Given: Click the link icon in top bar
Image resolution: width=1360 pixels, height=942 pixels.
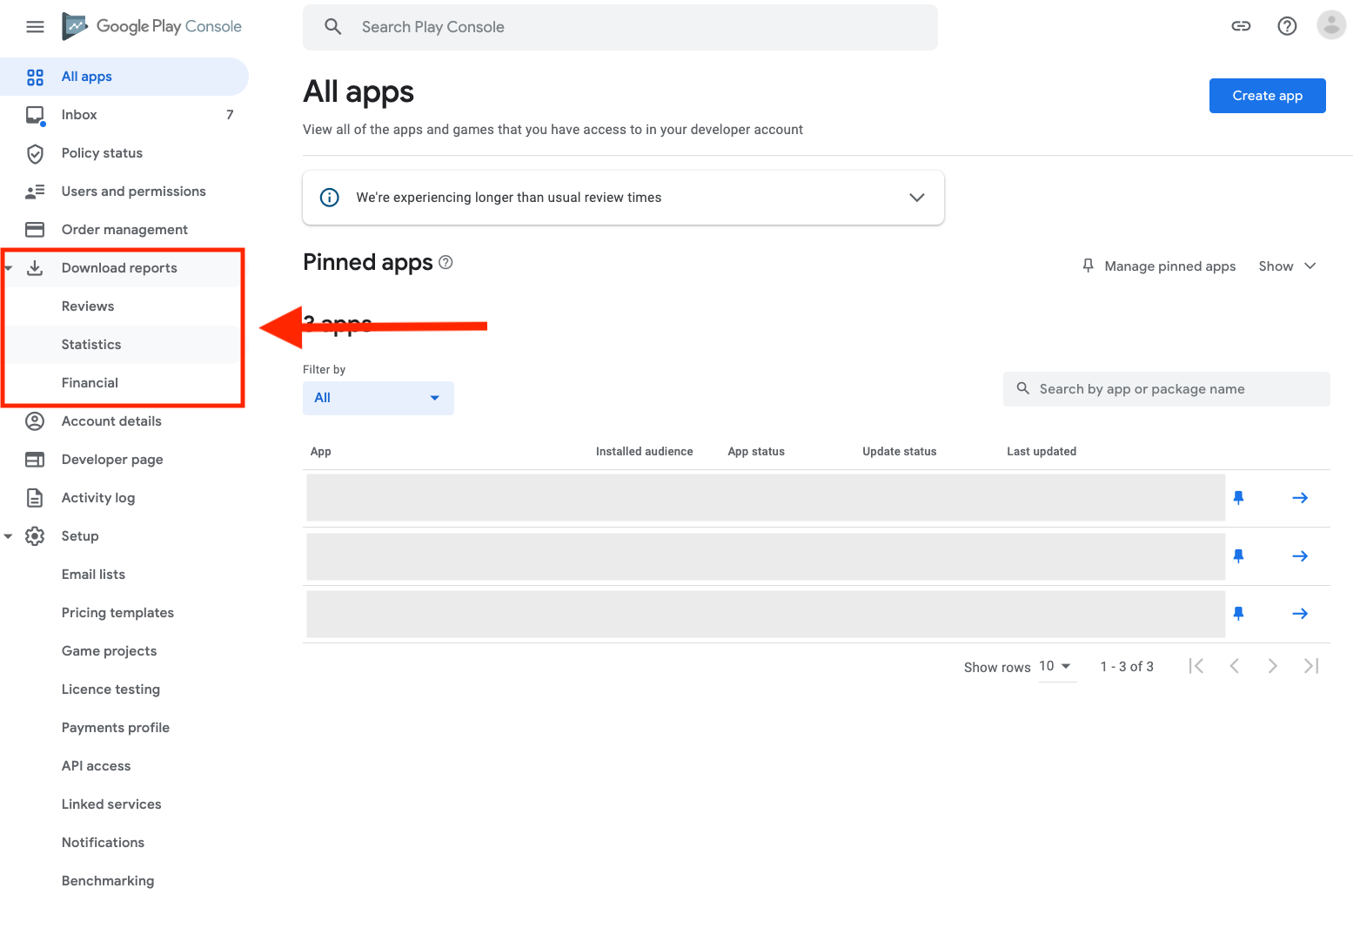Looking at the screenshot, I should pyautogui.click(x=1241, y=26).
